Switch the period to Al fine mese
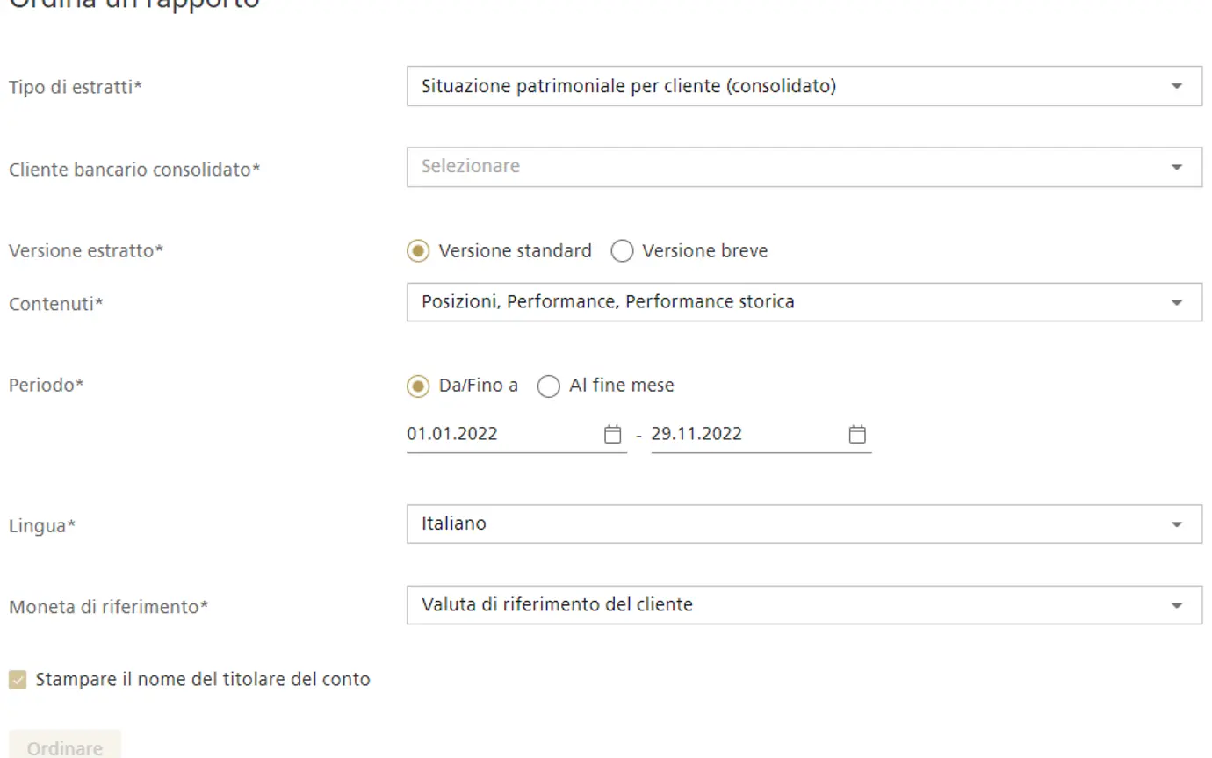Screen dimensions: 1212x758 [x=548, y=386]
